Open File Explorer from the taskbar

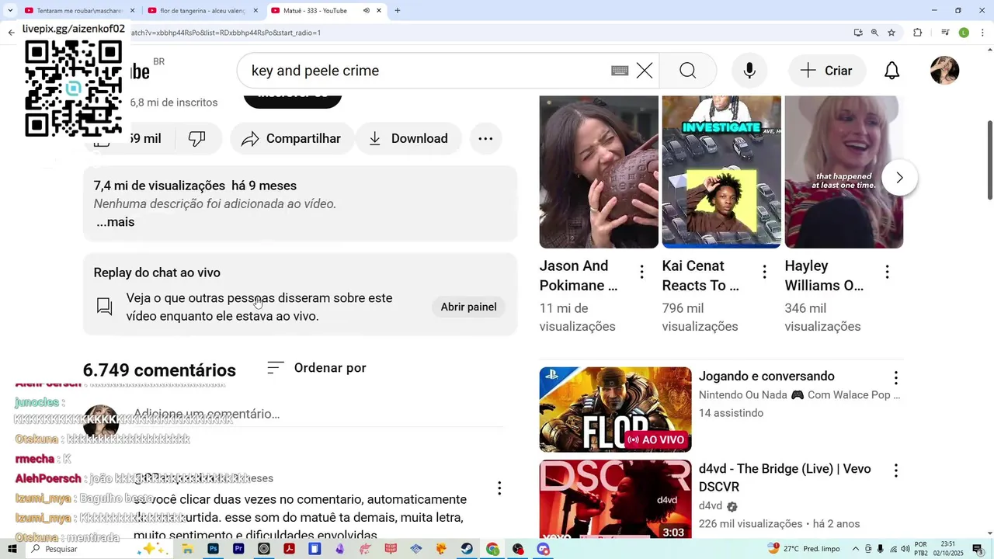tap(187, 549)
